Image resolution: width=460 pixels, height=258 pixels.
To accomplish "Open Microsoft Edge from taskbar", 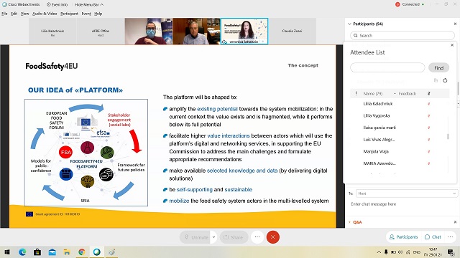I will (x=22, y=252).
